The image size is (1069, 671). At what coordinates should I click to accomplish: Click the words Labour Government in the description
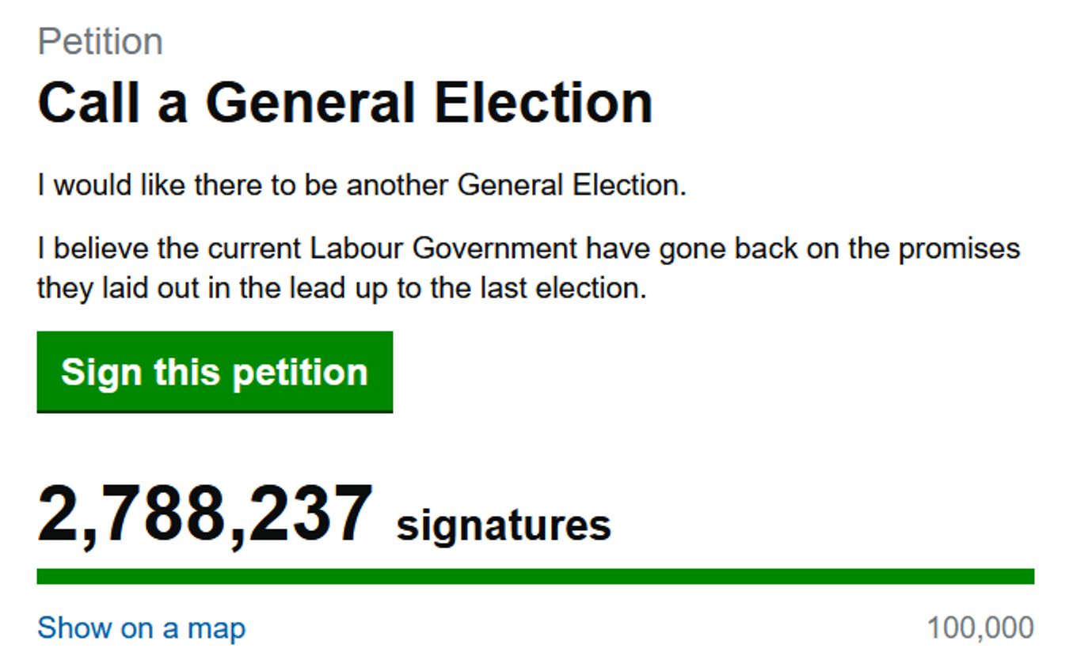click(x=443, y=249)
